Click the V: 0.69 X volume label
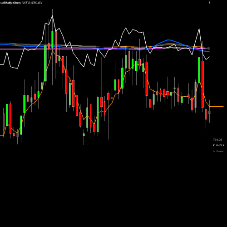The image size is (227, 227). pyautogui.click(x=218, y=145)
